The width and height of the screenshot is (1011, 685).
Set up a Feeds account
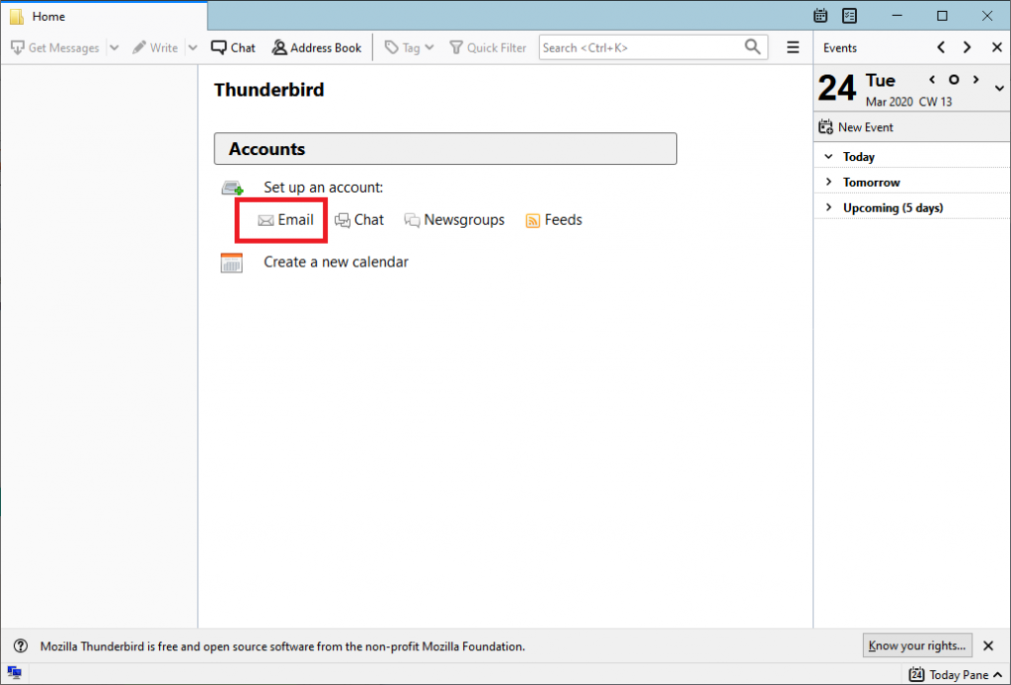554,220
